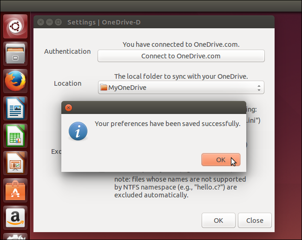302x240 pixels.
Task: Maximize the Settings OneDrive-D window
Action: 58,22
